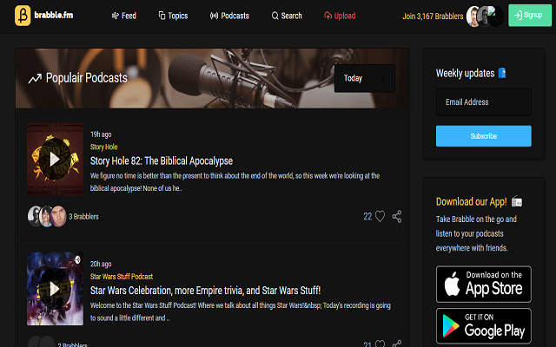Click the blue Subscribe button
This screenshot has height=347, width=556.
click(x=484, y=136)
